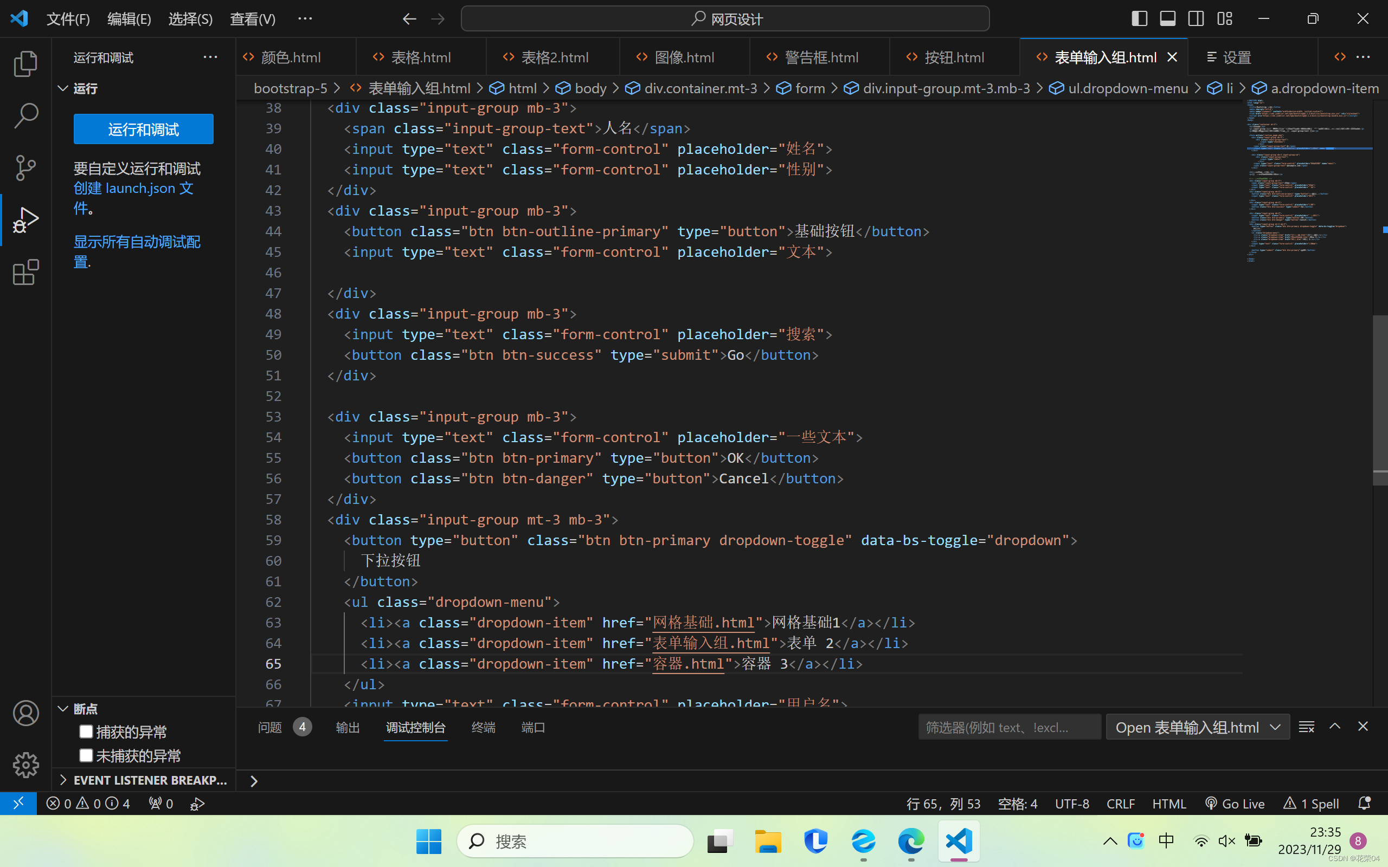Switch to the 按钮.html editor tab
This screenshot has height=867, width=1388.
click(x=954, y=57)
